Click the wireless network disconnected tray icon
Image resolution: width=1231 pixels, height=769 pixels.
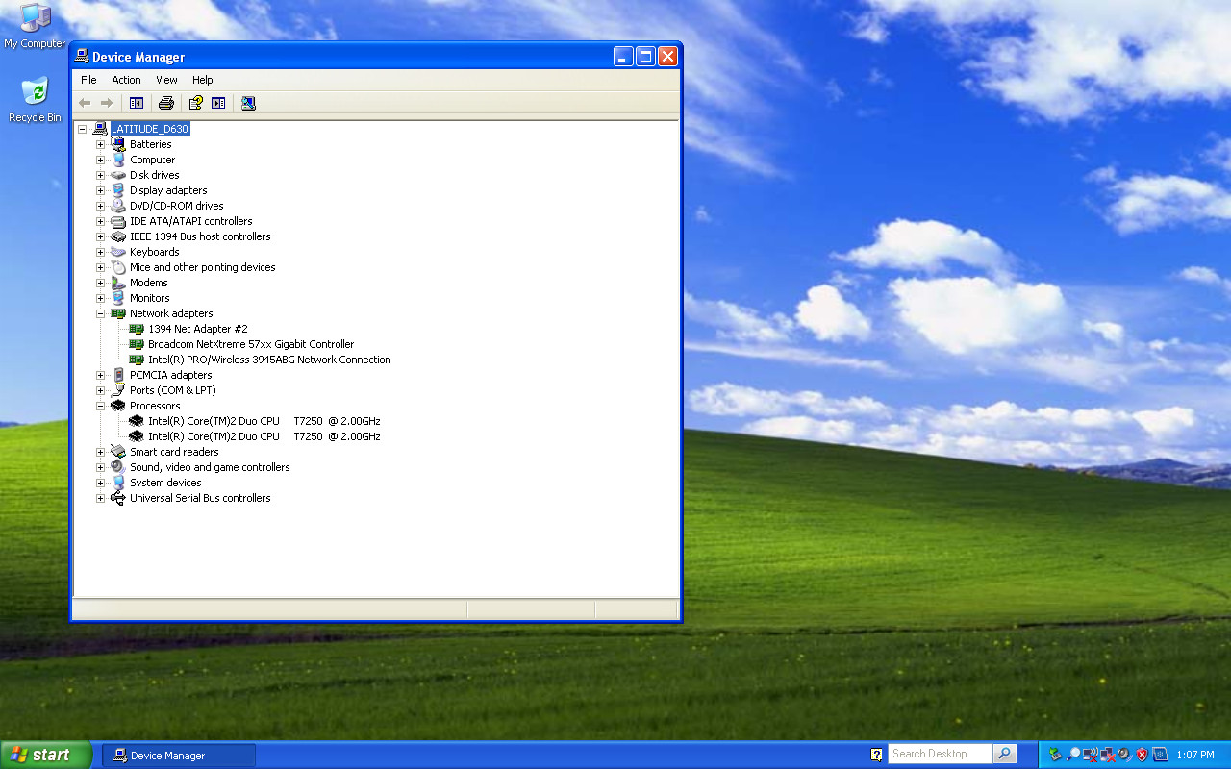click(x=1091, y=755)
